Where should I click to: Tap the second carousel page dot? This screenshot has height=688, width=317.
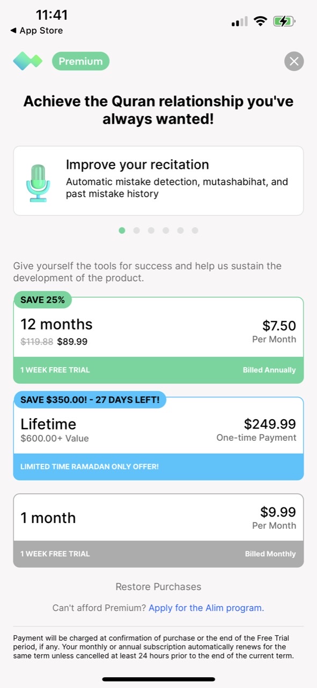[x=136, y=230]
